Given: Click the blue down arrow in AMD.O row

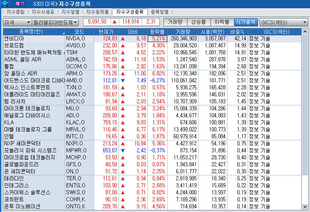Looking at the screenshot, I should coord(123,80).
